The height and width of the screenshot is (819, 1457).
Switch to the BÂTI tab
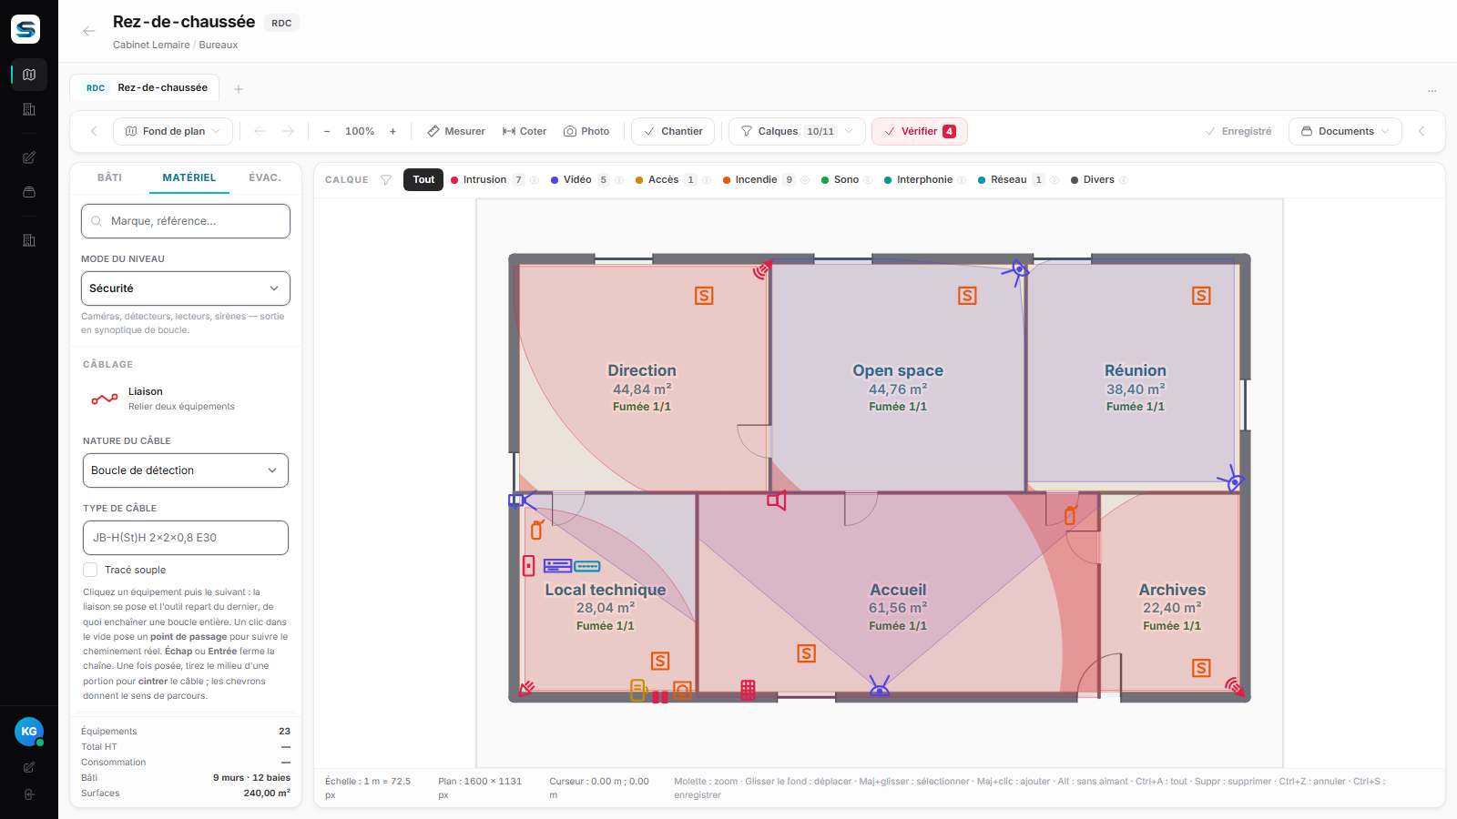point(109,177)
